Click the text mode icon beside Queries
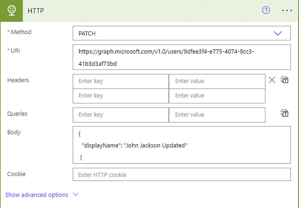 [x=284, y=113]
